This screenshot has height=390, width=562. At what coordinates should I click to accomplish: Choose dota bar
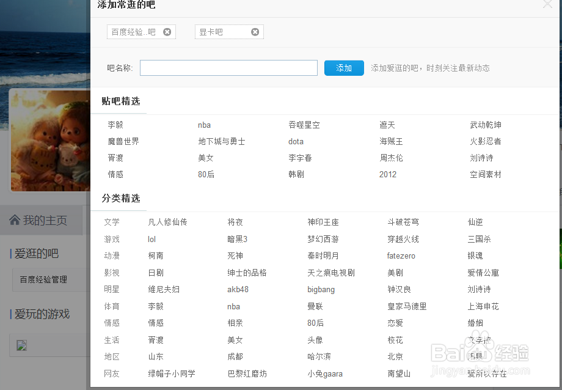pos(296,141)
